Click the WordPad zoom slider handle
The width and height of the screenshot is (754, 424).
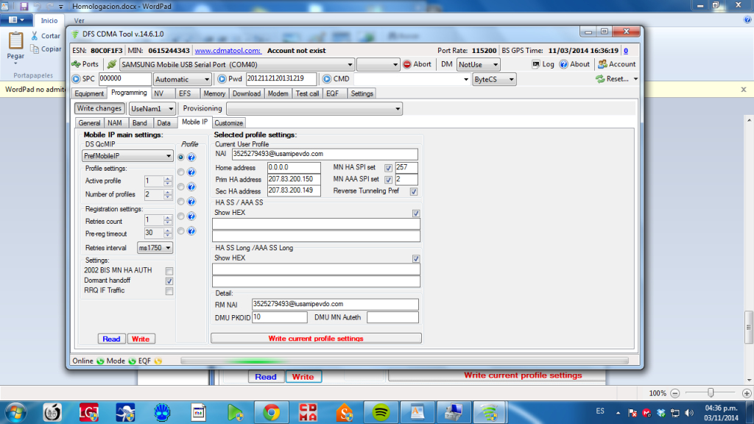click(x=710, y=393)
